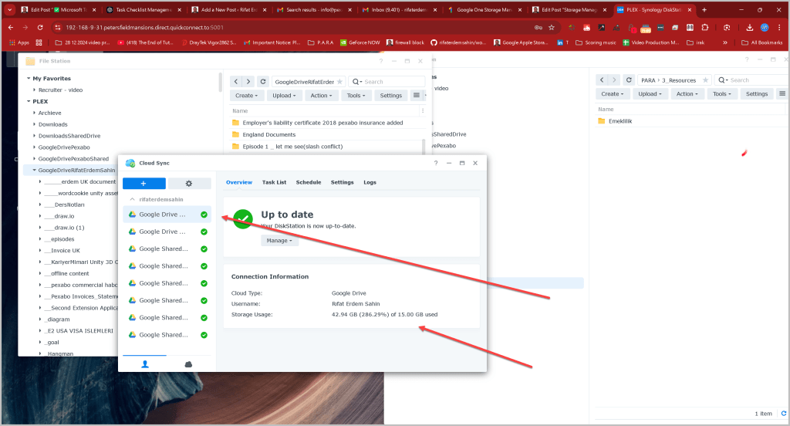Open the Chrome three-dot menu
Viewport: 790px width, 426px height.
tap(780, 27)
